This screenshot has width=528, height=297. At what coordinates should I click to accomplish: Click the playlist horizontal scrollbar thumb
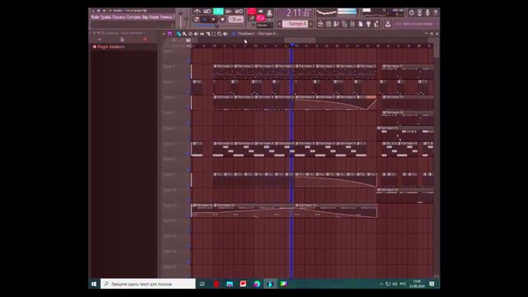click(299, 40)
